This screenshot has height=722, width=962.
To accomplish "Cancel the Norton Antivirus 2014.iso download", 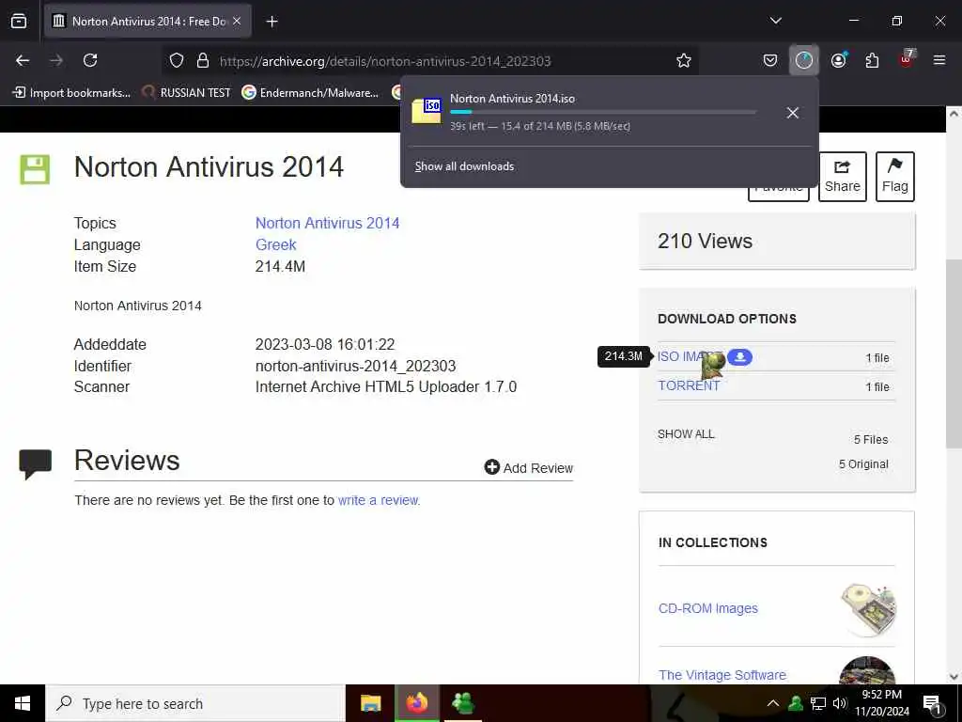I will (x=793, y=113).
